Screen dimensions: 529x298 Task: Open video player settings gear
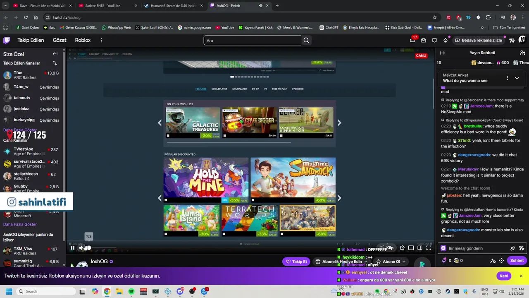[402, 248]
